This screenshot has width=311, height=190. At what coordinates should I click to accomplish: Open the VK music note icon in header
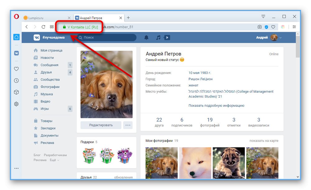click(158, 38)
